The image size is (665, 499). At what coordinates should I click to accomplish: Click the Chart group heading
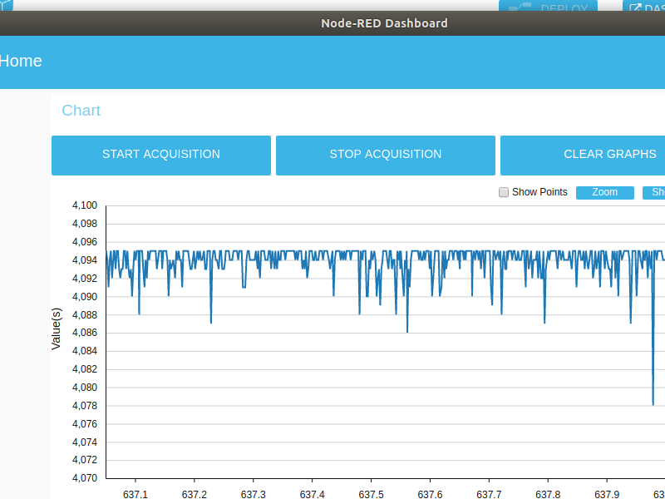click(x=81, y=111)
